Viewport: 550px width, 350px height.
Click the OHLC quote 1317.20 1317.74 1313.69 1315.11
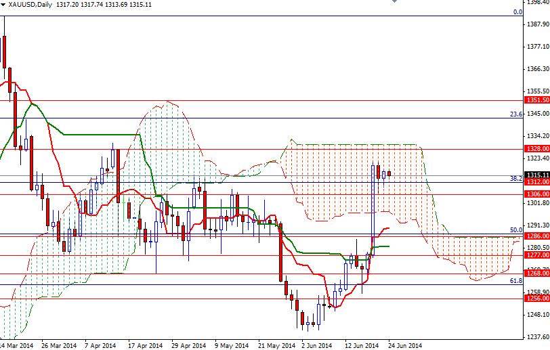pyautogui.click(x=104, y=5)
